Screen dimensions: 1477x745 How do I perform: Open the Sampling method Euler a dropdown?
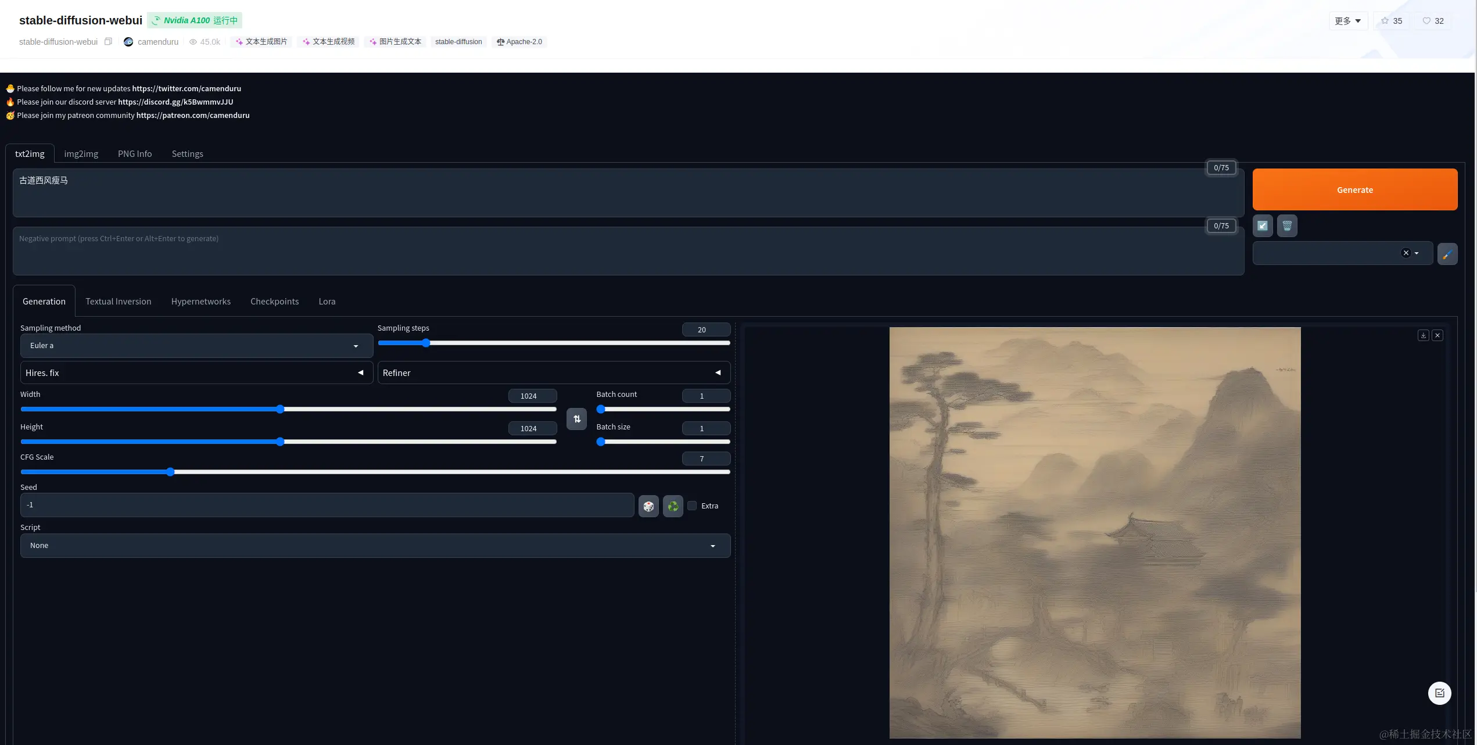coord(196,346)
